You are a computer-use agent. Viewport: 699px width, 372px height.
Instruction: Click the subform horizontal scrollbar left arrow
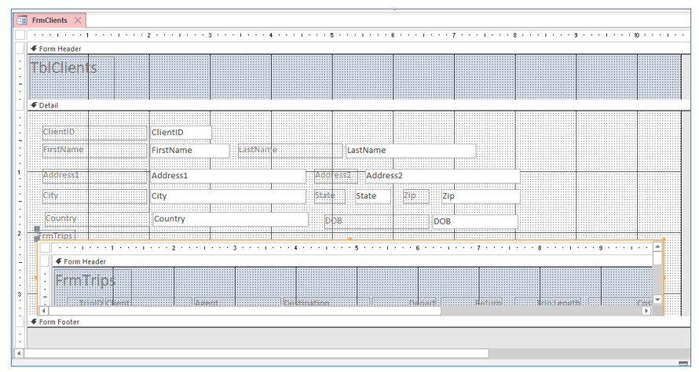pyautogui.click(x=44, y=311)
